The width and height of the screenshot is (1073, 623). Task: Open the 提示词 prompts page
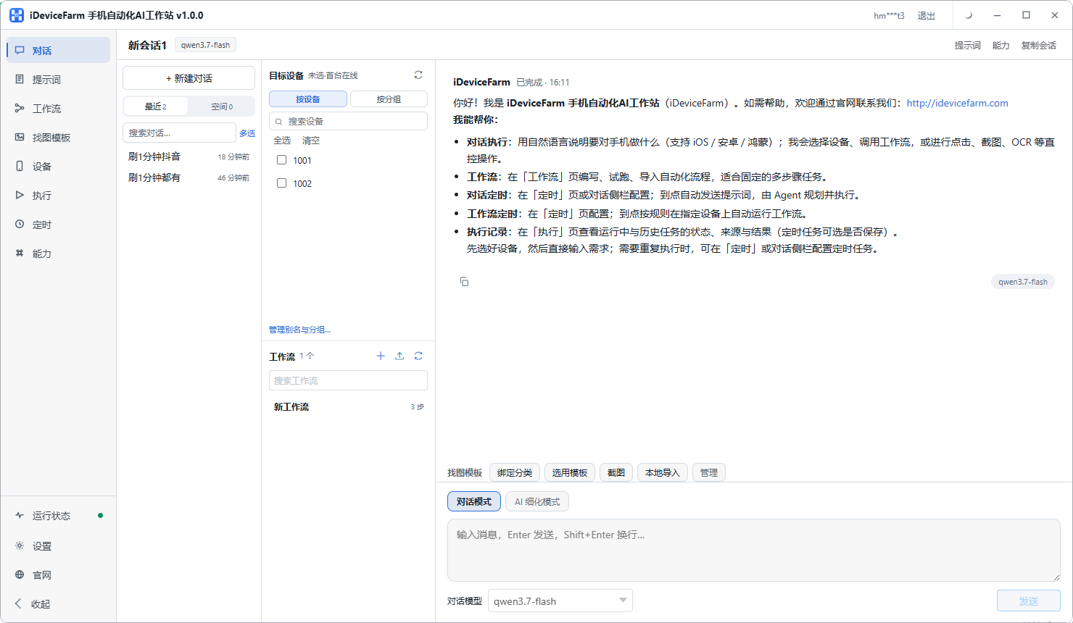[58, 80]
